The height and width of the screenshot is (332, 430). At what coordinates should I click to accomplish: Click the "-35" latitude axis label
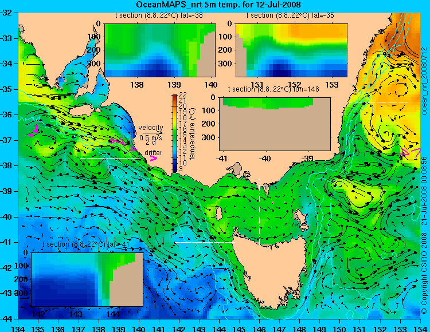click(x=6, y=89)
